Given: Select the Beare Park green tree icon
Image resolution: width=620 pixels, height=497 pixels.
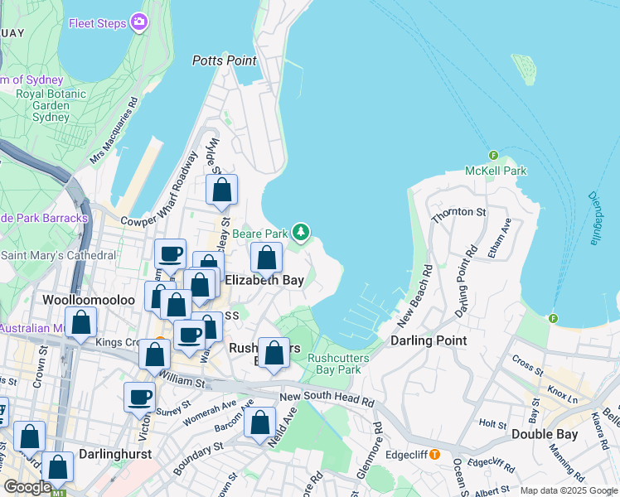Looking at the screenshot, I should coord(303,232).
